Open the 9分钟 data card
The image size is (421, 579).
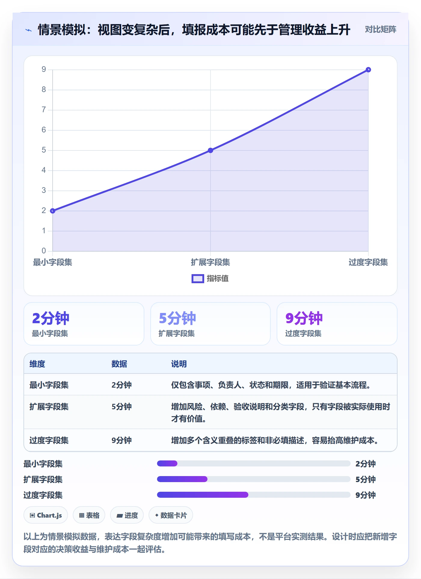(337, 324)
